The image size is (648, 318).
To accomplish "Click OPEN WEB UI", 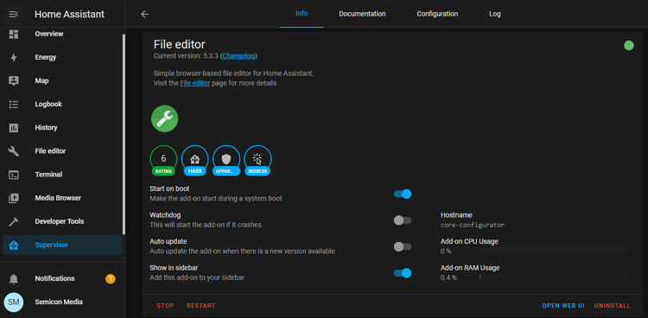I will click(x=563, y=306).
